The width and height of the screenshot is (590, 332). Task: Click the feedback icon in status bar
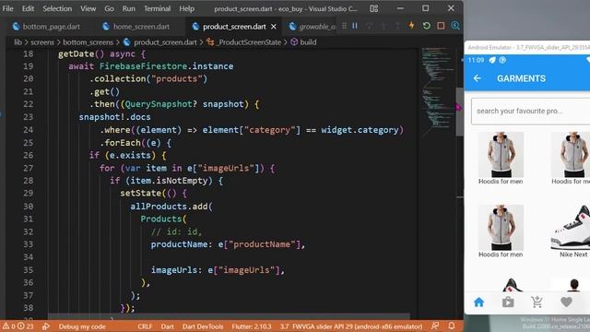click(x=435, y=326)
